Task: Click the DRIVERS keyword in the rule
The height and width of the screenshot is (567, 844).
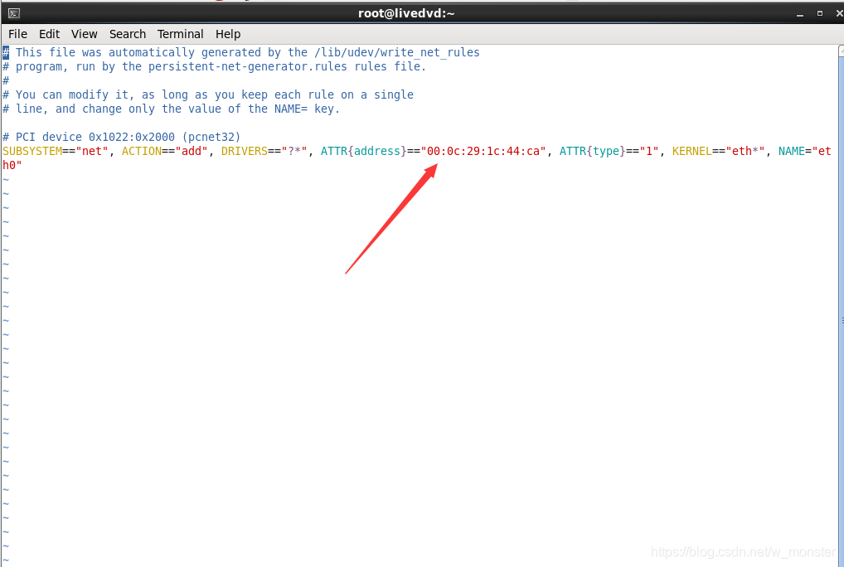Action: click(245, 151)
